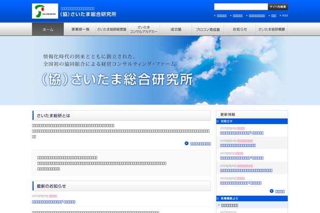The image size is (320, 213).
Task: Click the 最新のお知らせ section heading
Action: click(x=121, y=186)
